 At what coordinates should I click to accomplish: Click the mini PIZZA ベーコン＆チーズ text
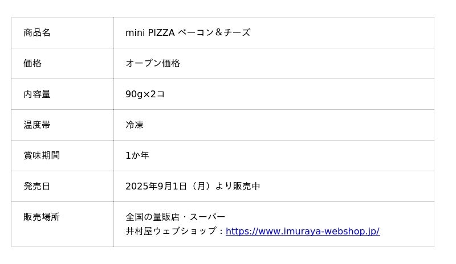[188, 32]
